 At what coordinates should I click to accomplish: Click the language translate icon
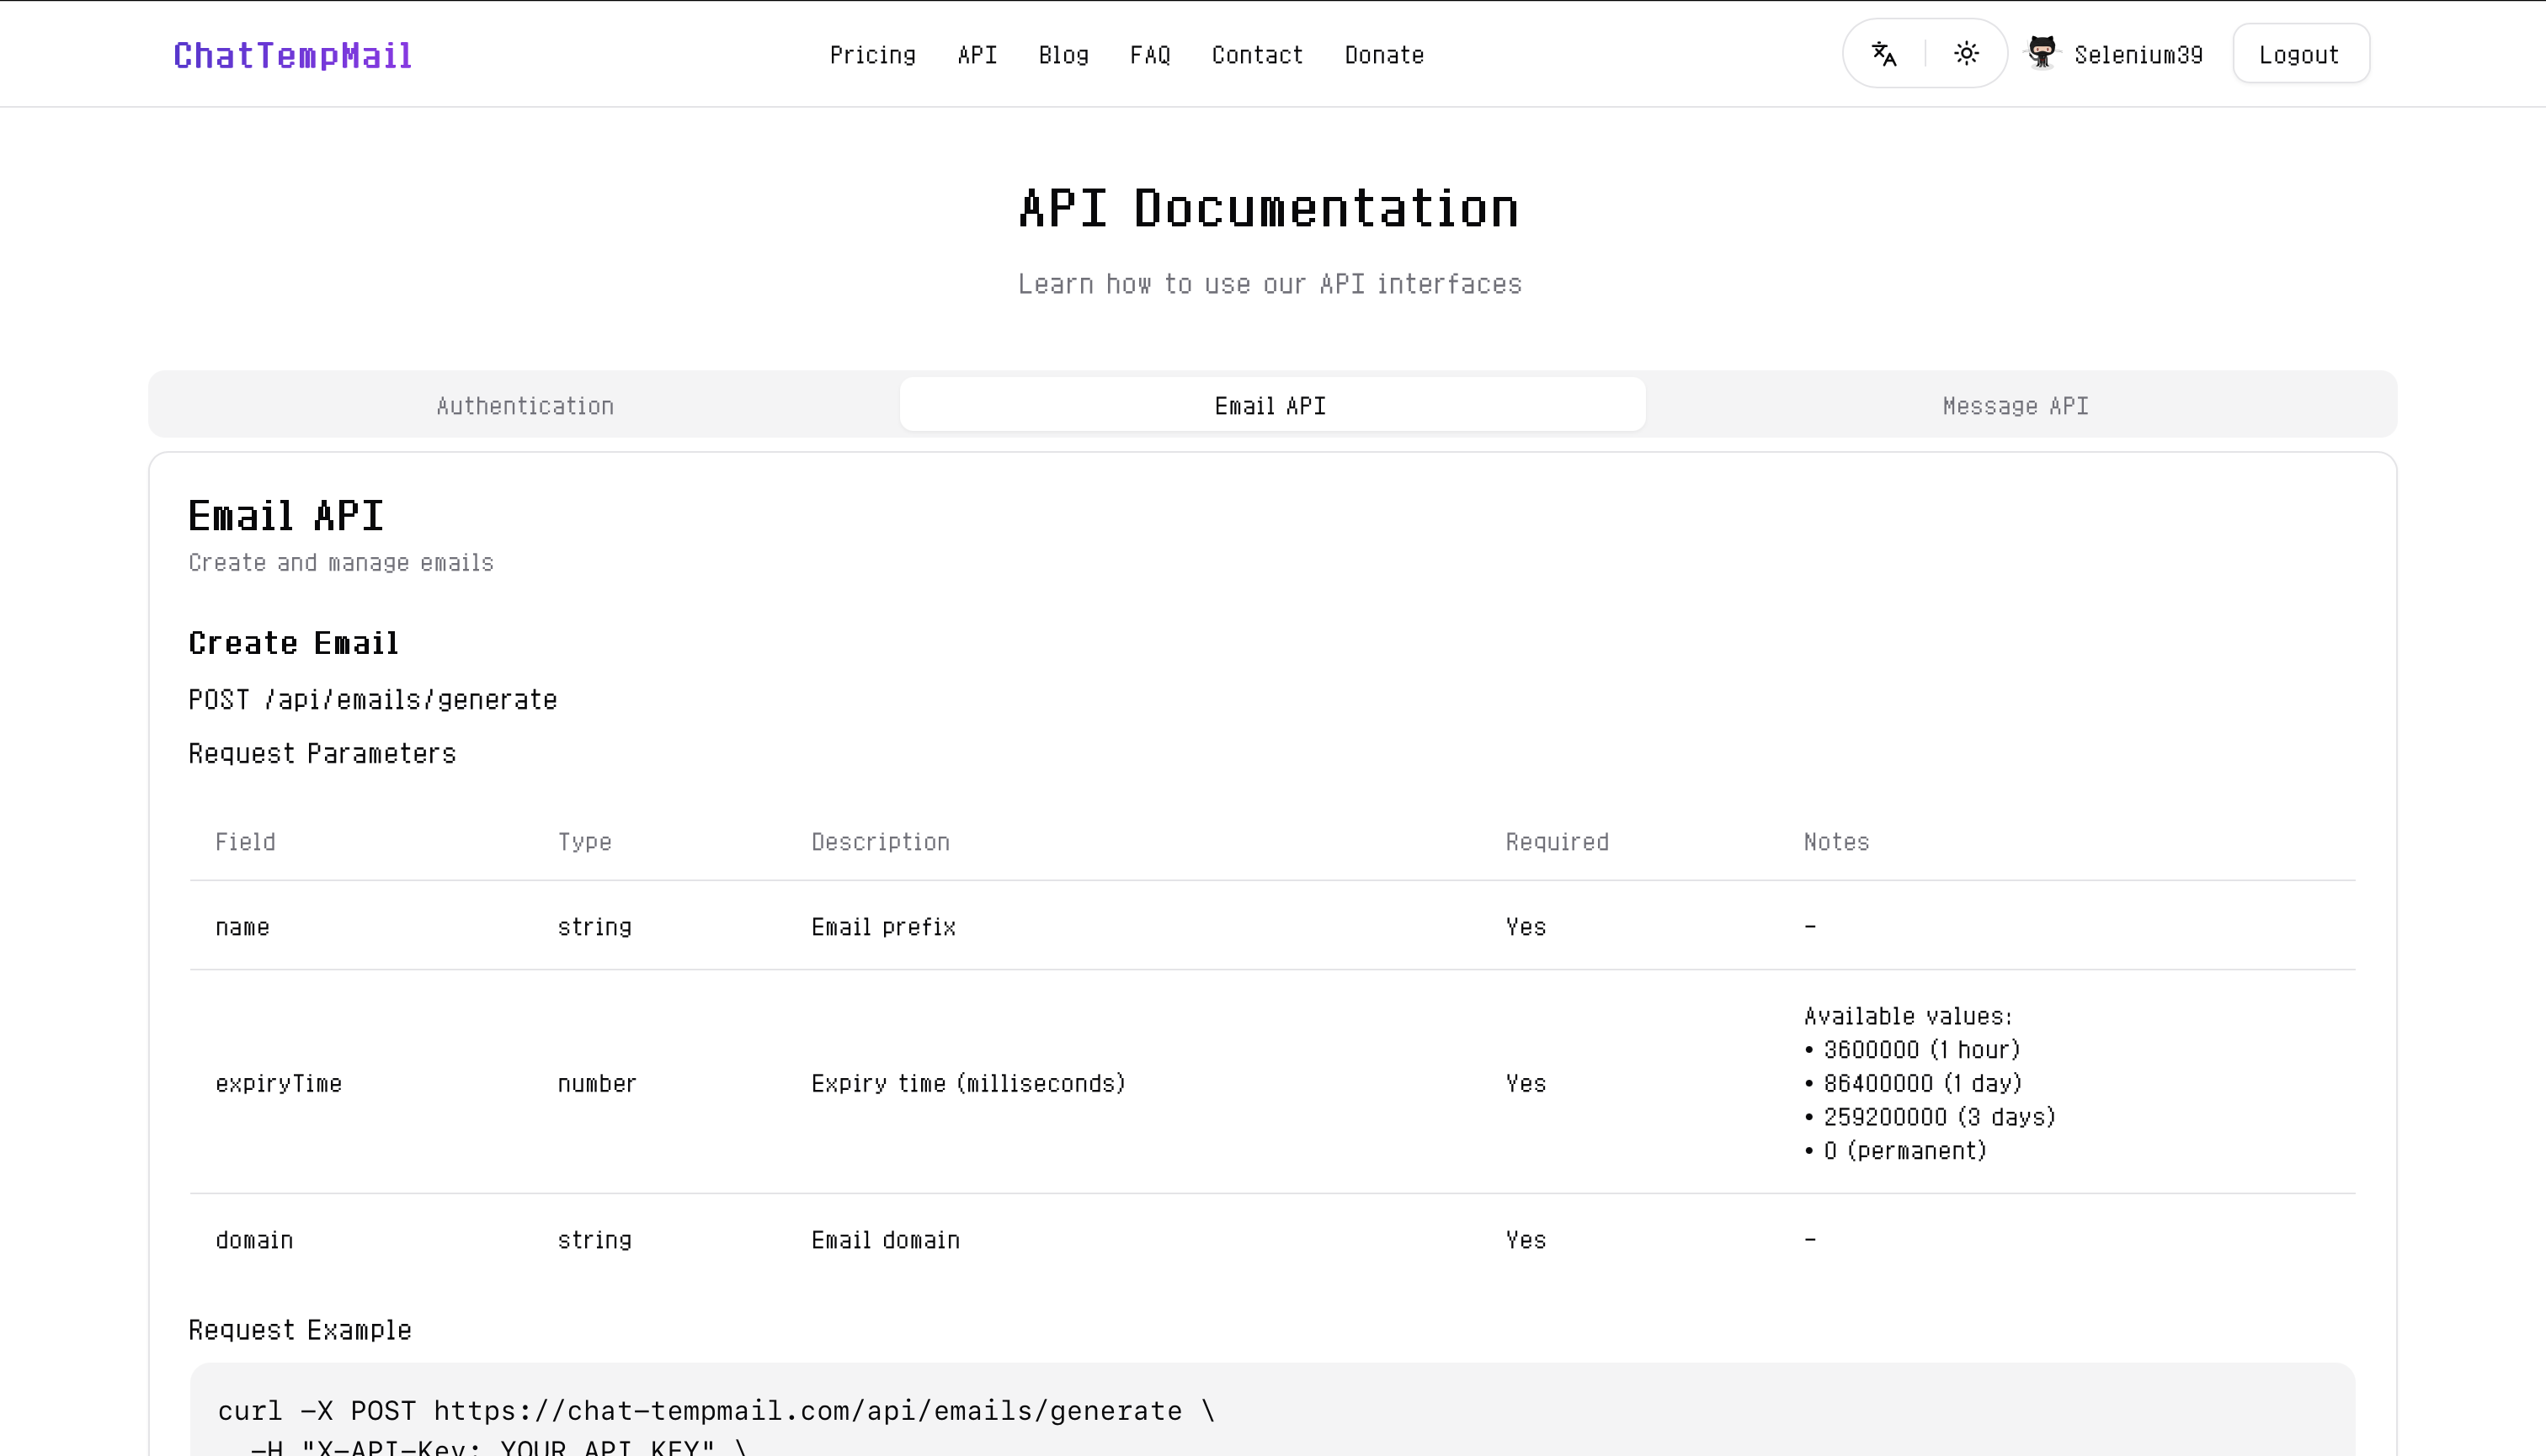[1883, 54]
